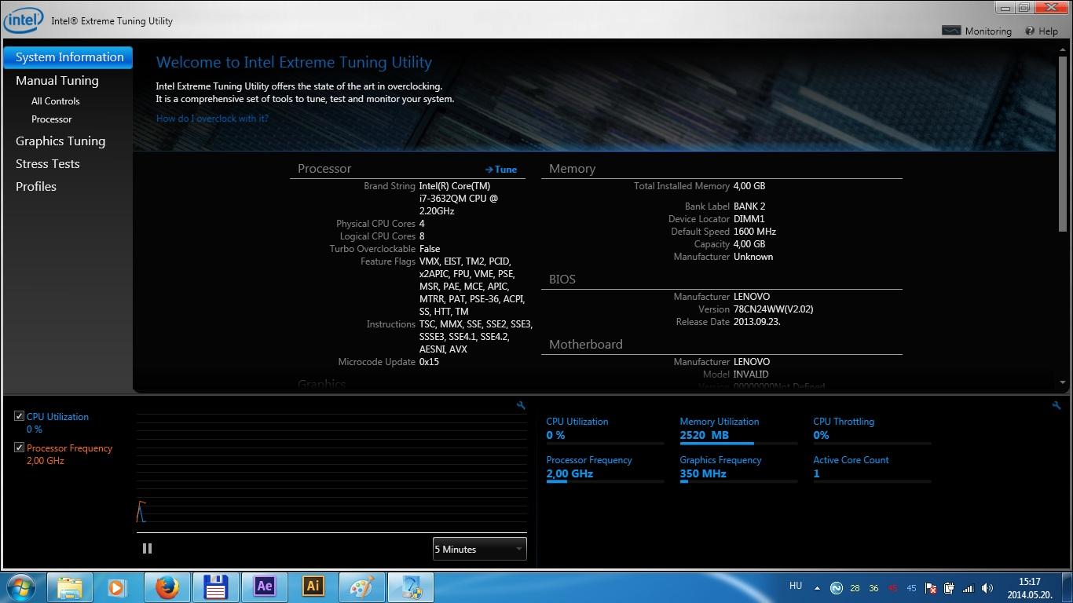Open the 5 Minutes time range dropdown

479,549
